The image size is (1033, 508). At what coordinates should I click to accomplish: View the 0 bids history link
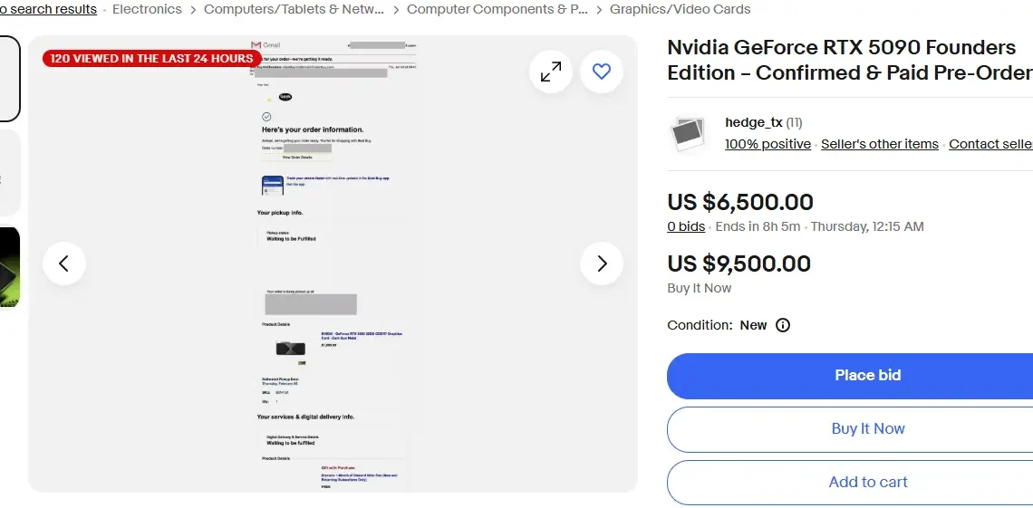[686, 226]
